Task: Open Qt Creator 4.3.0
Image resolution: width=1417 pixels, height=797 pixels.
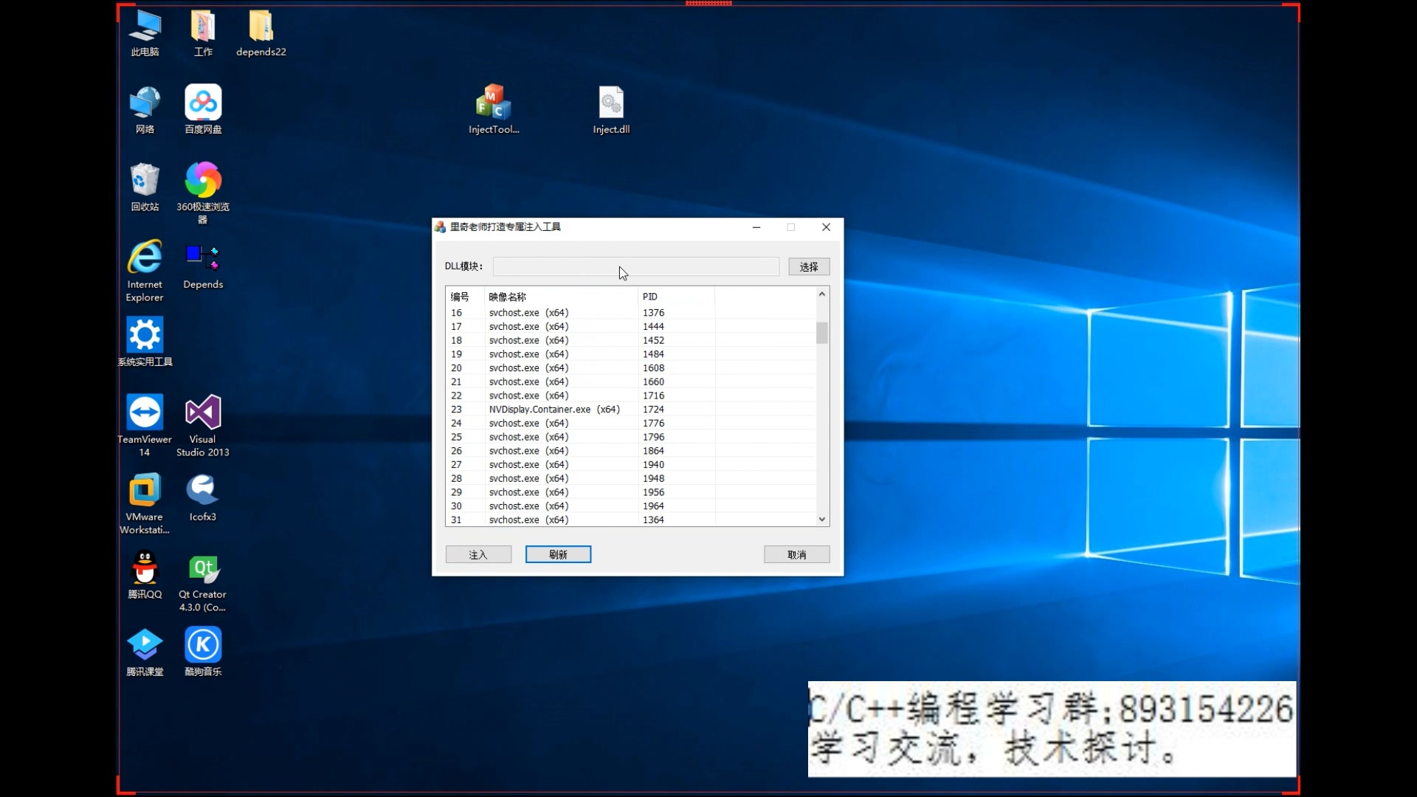Action: pyautogui.click(x=204, y=568)
